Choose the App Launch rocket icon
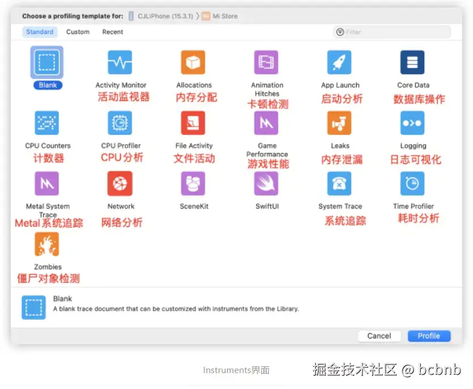Screen dimensions: 473x389 pyautogui.click(x=339, y=62)
